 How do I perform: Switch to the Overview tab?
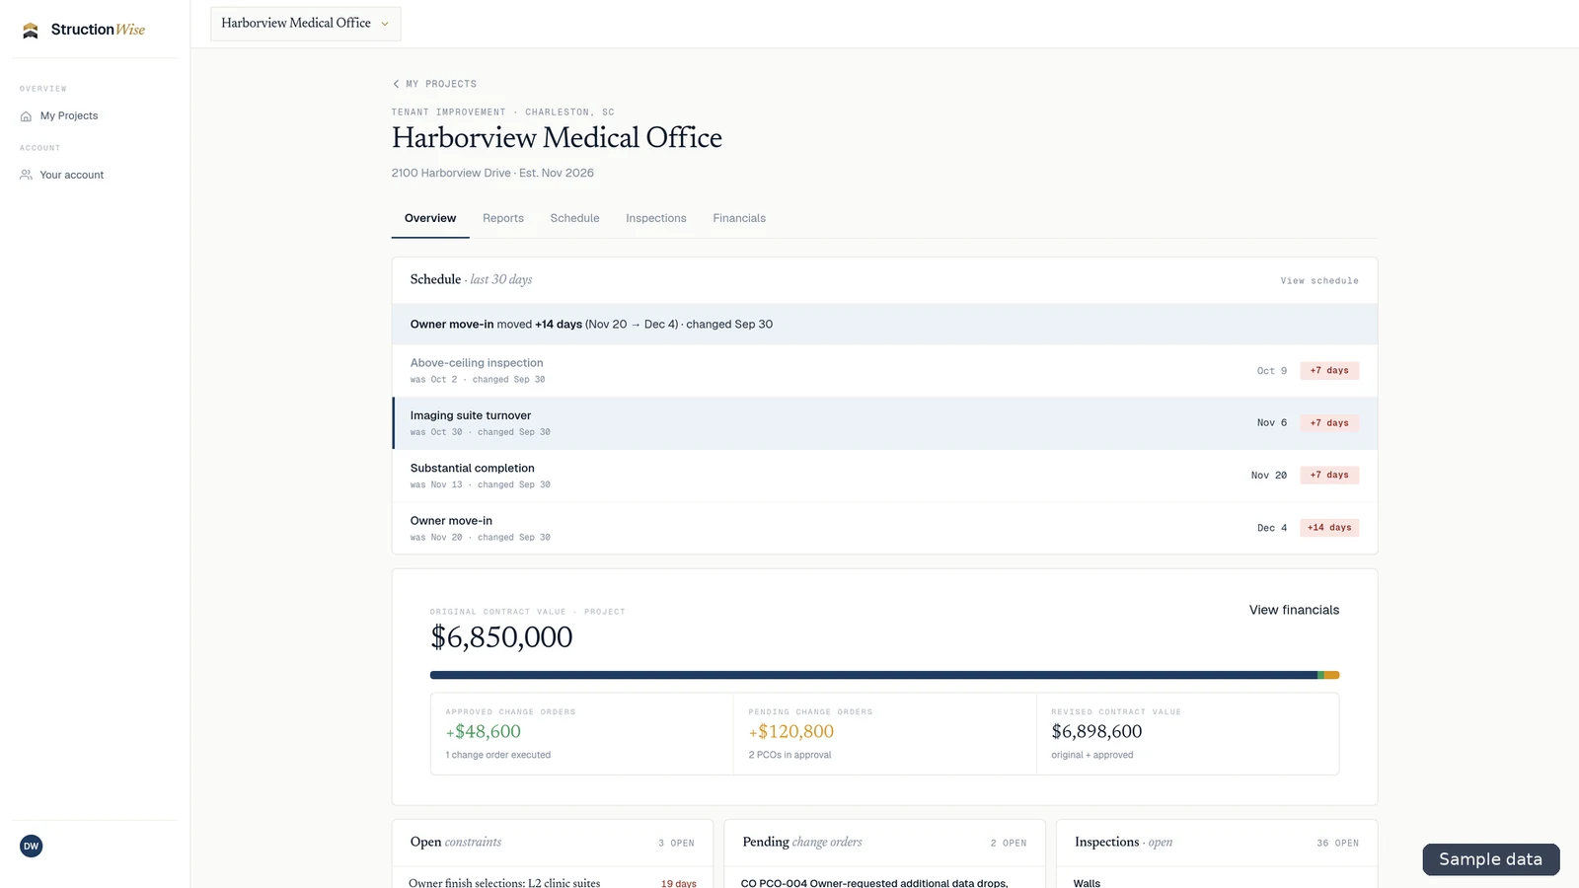point(430,218)
